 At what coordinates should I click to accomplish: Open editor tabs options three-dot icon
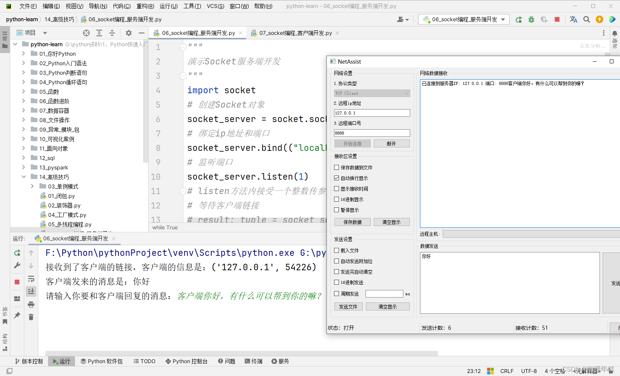point(604,33)
